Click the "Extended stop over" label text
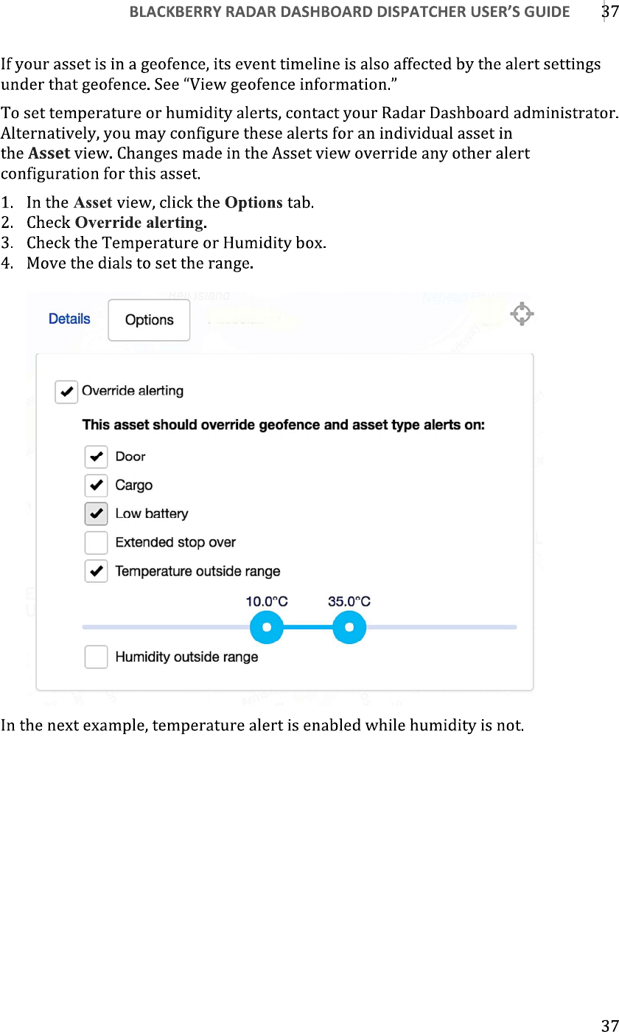The height and width of the screenshot is (1032, 619). click(x=175, y=542)
